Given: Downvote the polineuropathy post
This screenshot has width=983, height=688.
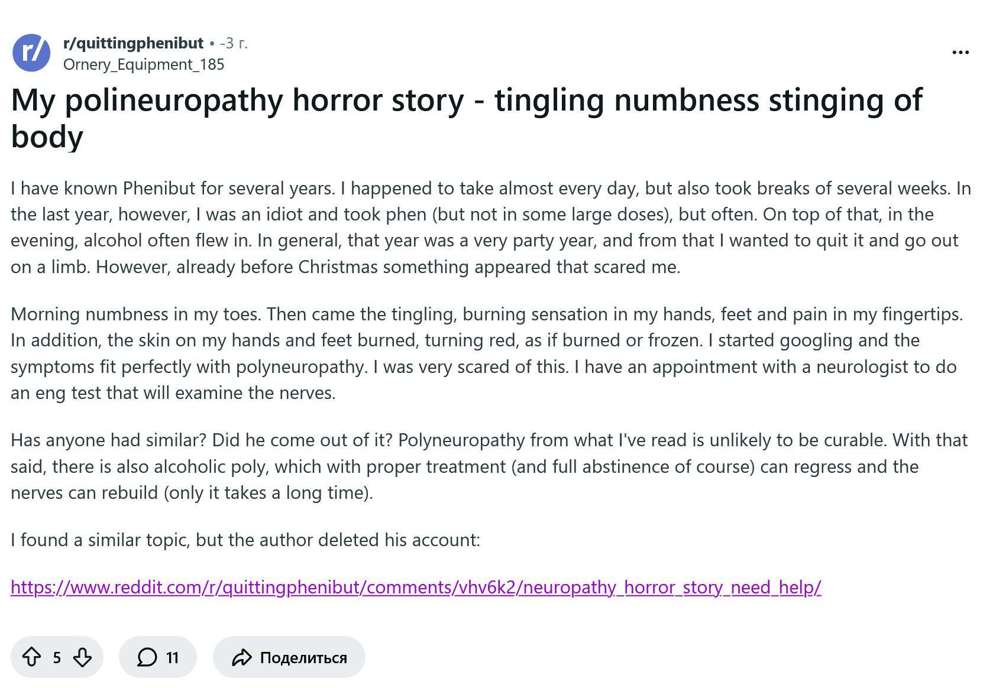Looking at the screenshot, I should (x=82, y=657).
